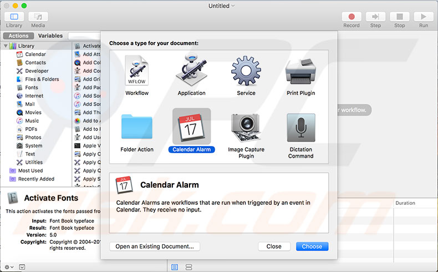This screenshot has height=272, width=438.
Task: Run the workflow with Run button
Action: 424,17
